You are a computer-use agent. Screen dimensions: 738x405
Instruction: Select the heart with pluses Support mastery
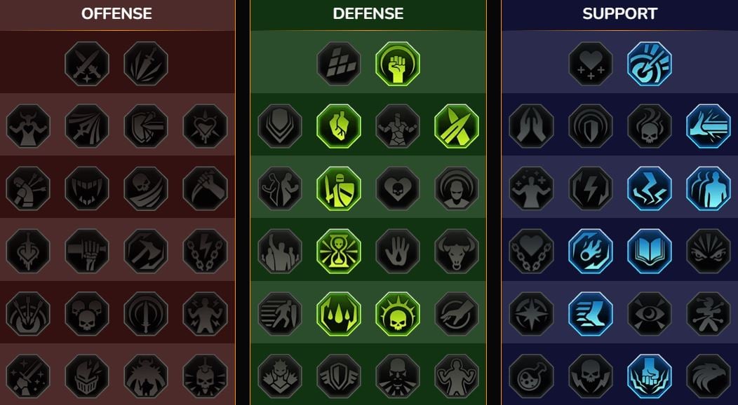click(591, 64)
